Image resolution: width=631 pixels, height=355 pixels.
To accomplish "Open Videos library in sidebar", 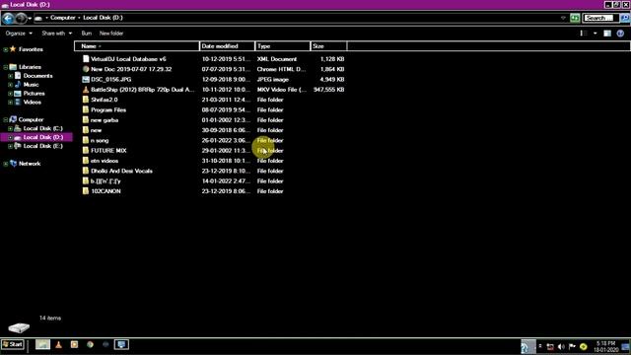I will point(32,103).
